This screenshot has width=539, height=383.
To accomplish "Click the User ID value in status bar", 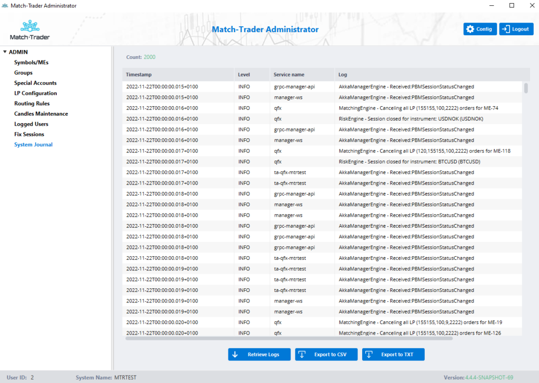I will 32,378.
